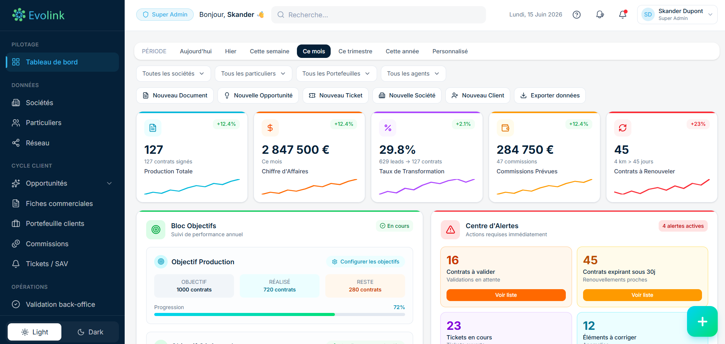Click the 23 Tickets en cours card
The width and height of the screenshot is (725, 344).
(x=506, y=328)
